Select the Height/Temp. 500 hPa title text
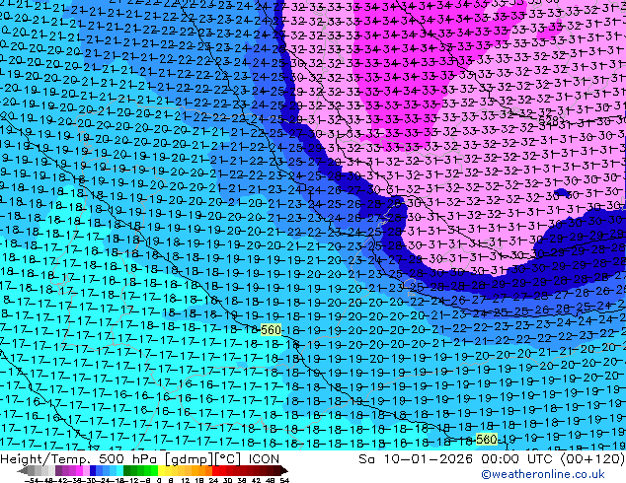 click(x=81, y=459)
